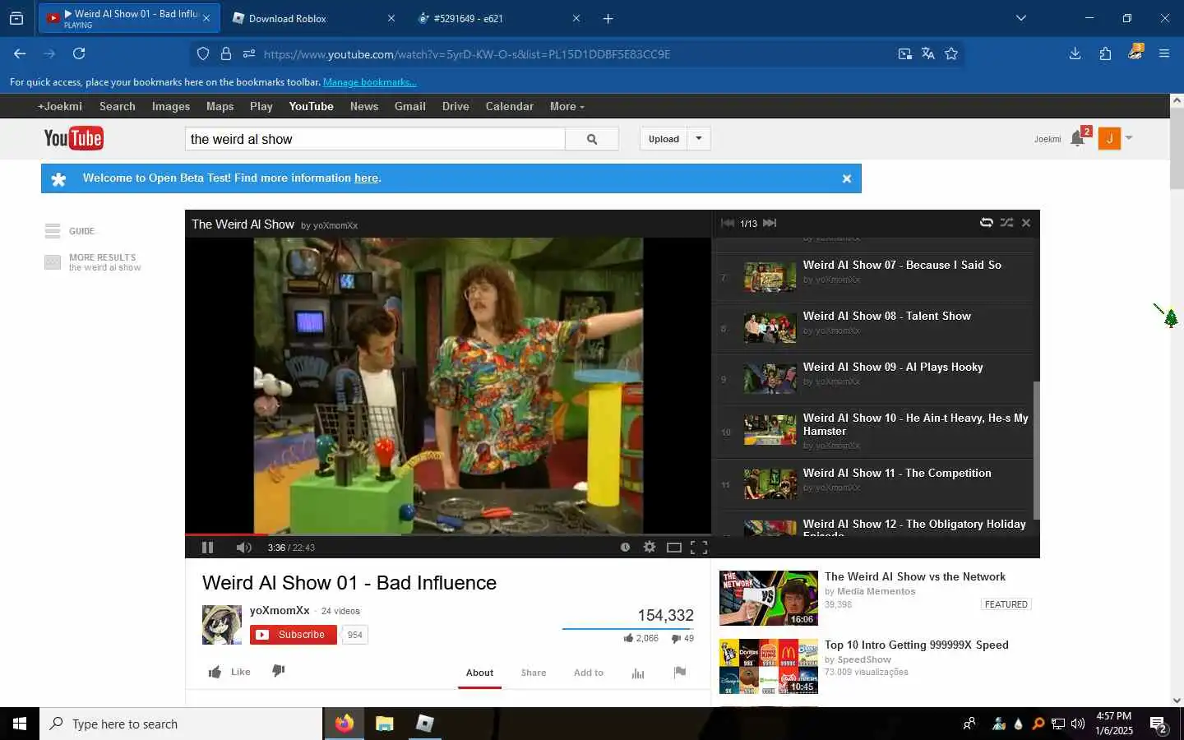Open a new browser tab with plus
This screenshot has width=1184, height=740.
point(608,18)
